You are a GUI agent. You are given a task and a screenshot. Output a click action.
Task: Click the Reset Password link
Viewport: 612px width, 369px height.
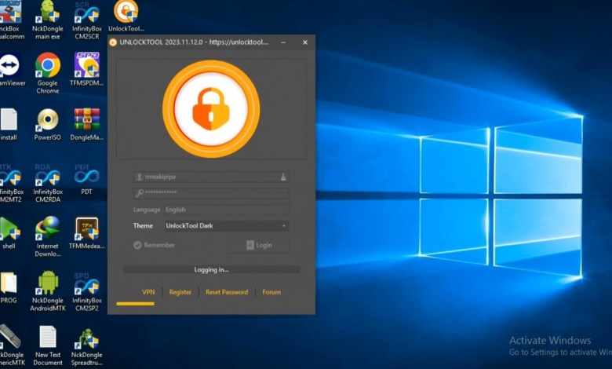[x=227, y=292]
